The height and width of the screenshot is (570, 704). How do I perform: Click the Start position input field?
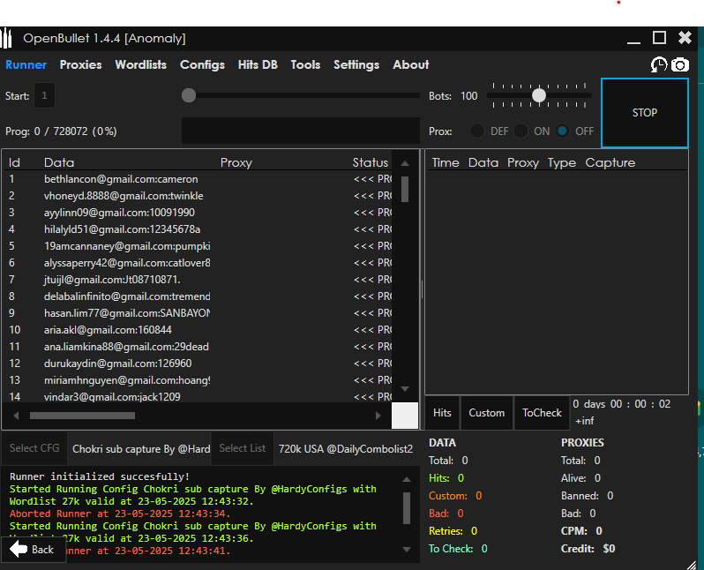[x=45, y=95]
